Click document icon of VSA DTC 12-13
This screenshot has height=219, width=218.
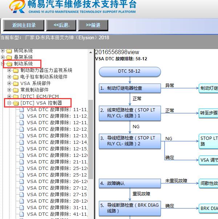point(22,136)
